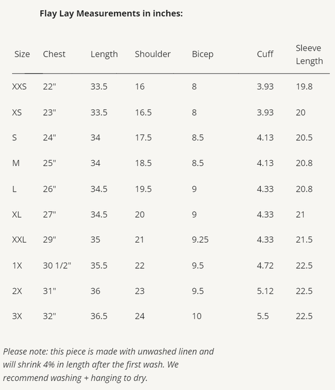Click the 4.72 cuff value
This screenshot has width=335, height=390.
265,265
